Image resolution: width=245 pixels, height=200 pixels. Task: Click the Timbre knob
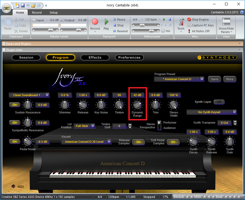119,105
